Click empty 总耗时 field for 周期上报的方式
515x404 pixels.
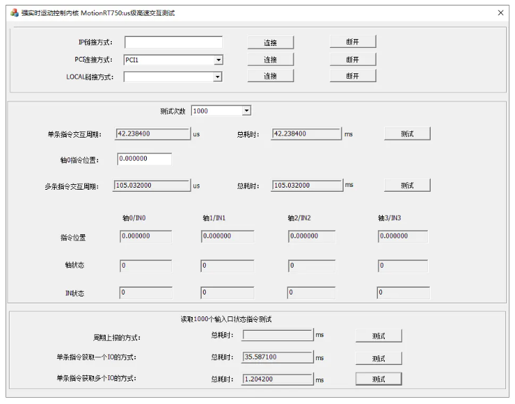tap(278, 335)
